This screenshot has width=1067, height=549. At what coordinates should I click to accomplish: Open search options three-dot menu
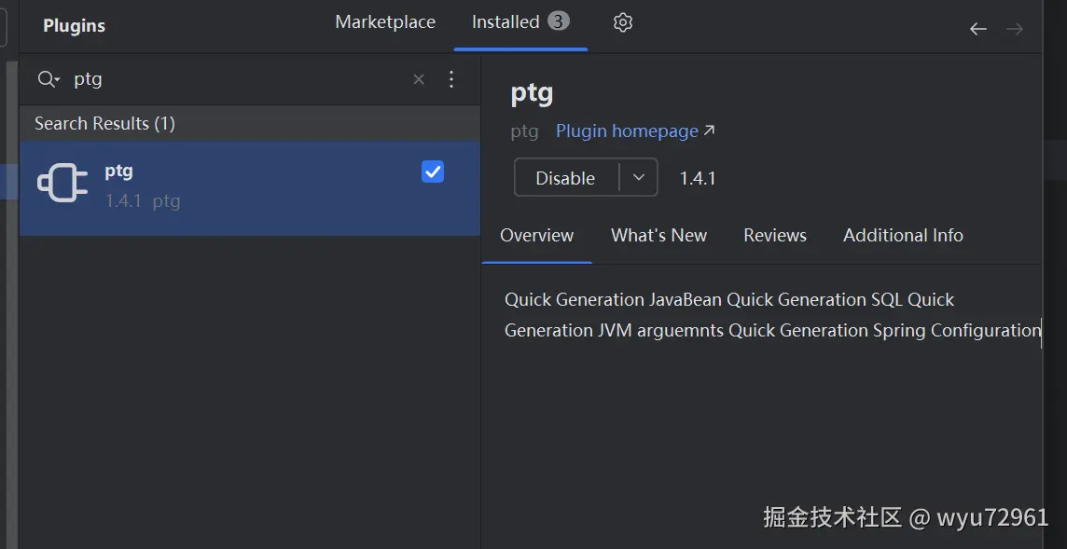point(451,79)
